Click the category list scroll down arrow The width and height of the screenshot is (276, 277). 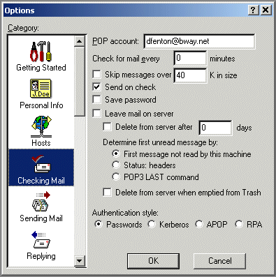point(80,260)
